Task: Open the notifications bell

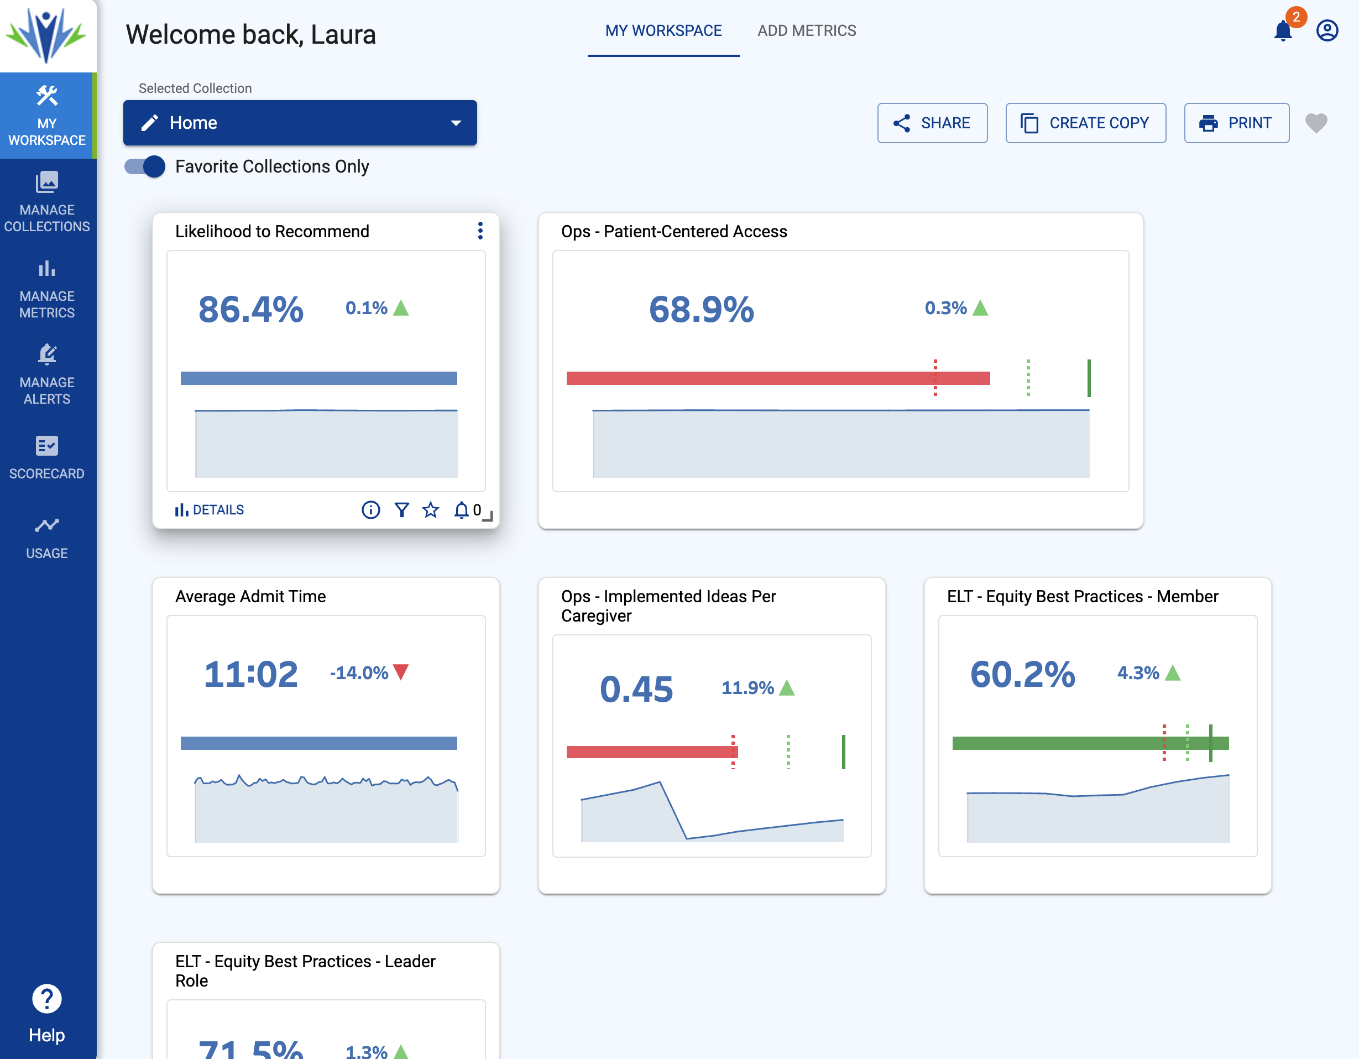Action: pos(1283,30)
